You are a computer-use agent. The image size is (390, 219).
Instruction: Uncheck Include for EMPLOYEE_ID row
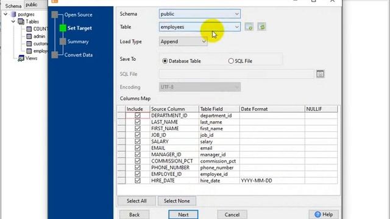click(x=138, y=174)
